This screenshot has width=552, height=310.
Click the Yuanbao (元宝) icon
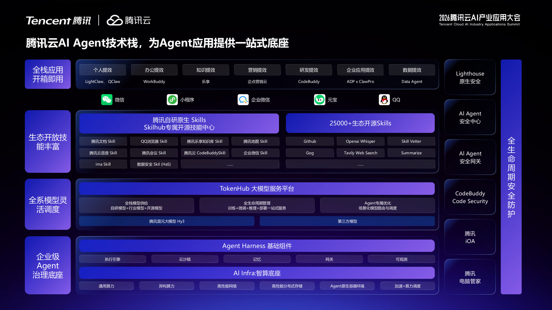coord(320,100)
